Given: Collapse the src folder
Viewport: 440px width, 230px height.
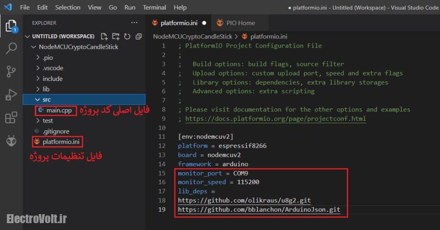Looking at the screenshot, I should (x=46, y=99).
